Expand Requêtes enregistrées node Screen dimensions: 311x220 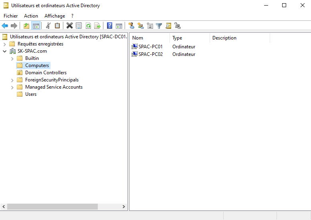5,44
